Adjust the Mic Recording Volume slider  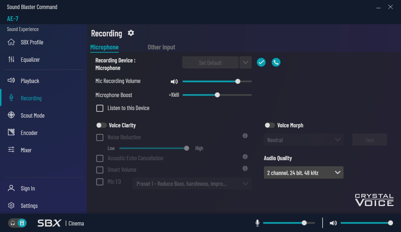217,82
